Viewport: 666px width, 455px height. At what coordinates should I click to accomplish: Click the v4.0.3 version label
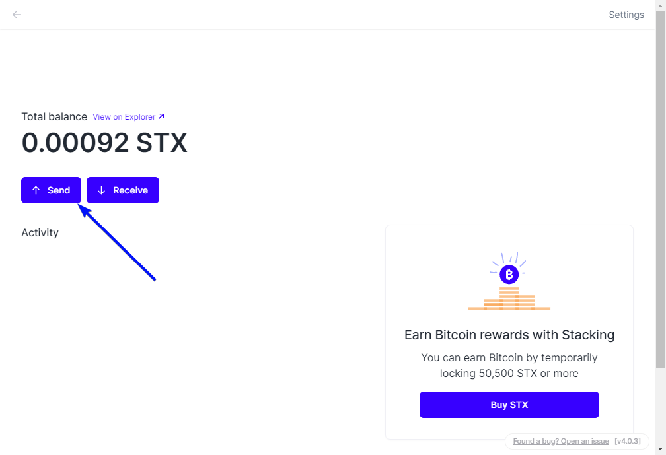click(627, 441)
